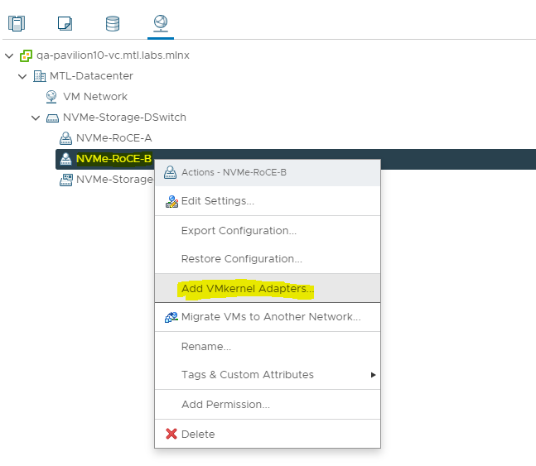Choose Add Permission... from the context menu
Viewport: 536px width, 466px height.
pos(268,405)
